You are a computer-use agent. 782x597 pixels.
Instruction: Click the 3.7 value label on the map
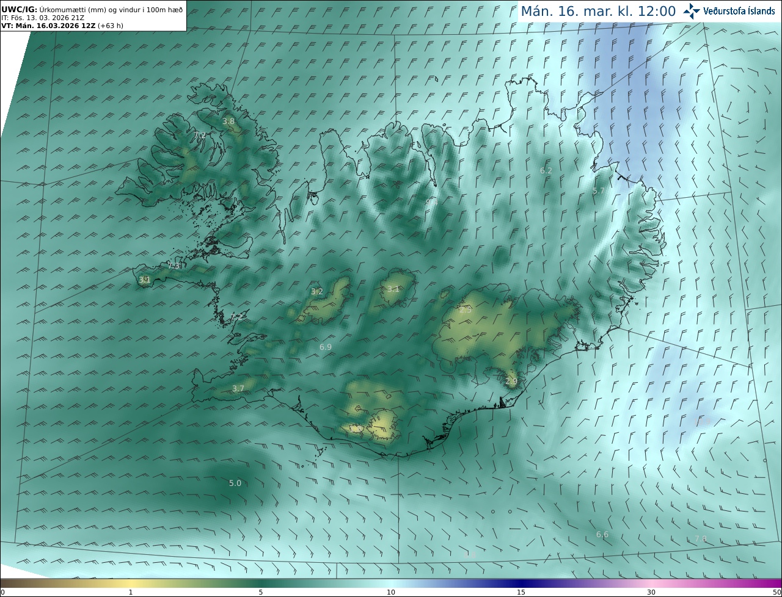click(238, 388)
